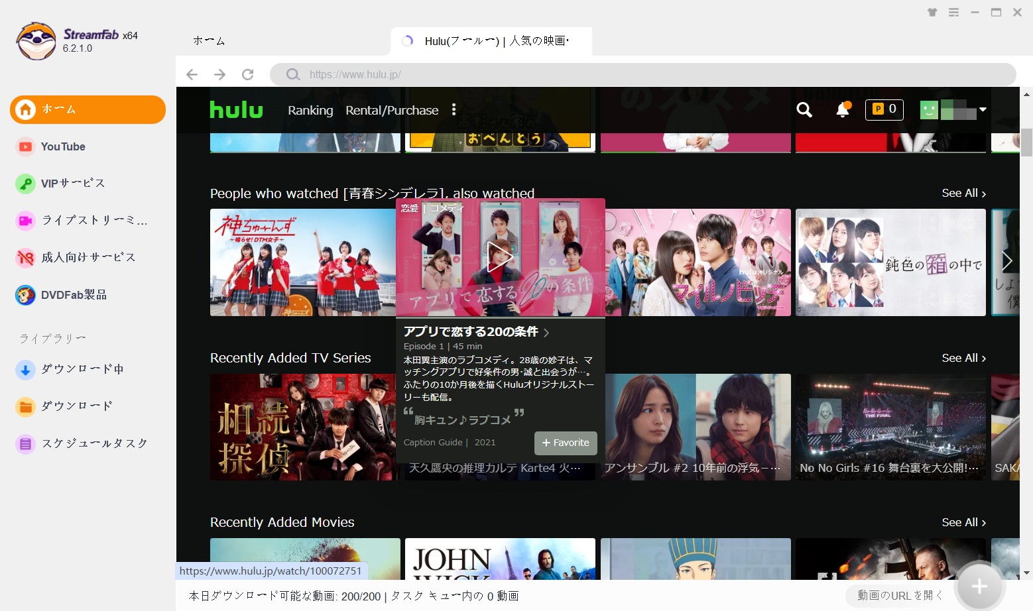Open Hulu search
Screen dimensions: 1033x611
(x=804, y=110)
